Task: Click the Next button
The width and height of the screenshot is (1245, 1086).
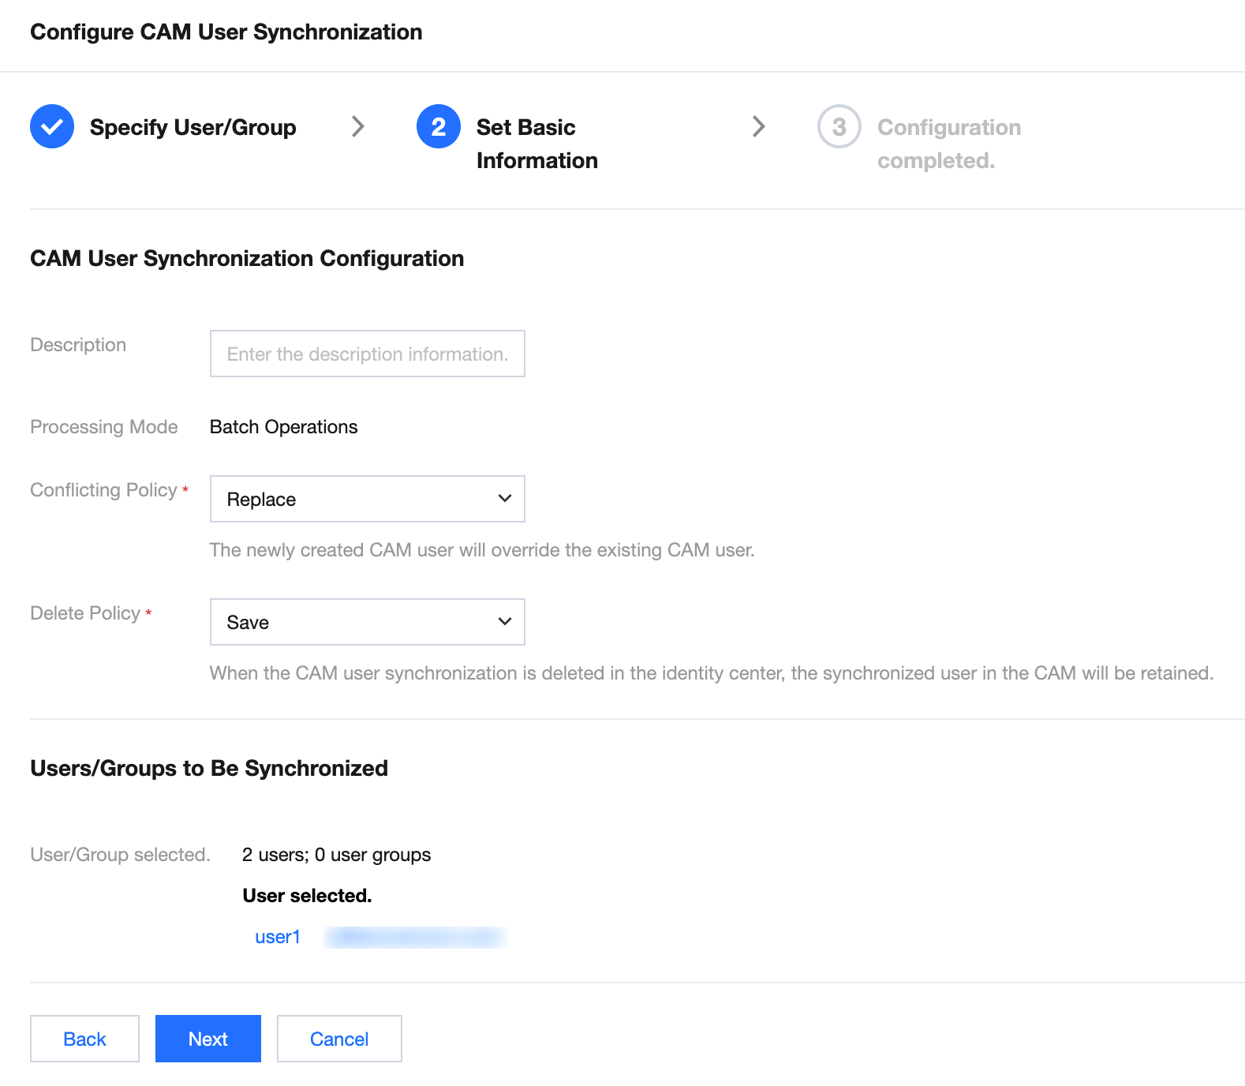Action: [x=208, y=1039]
